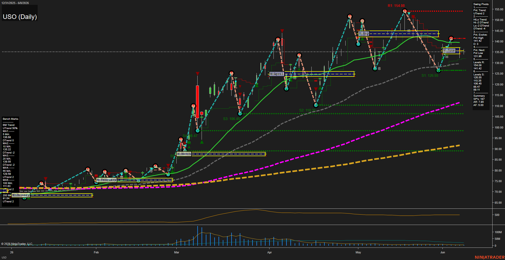Click the M:June monthly label

tap(449, 50)
